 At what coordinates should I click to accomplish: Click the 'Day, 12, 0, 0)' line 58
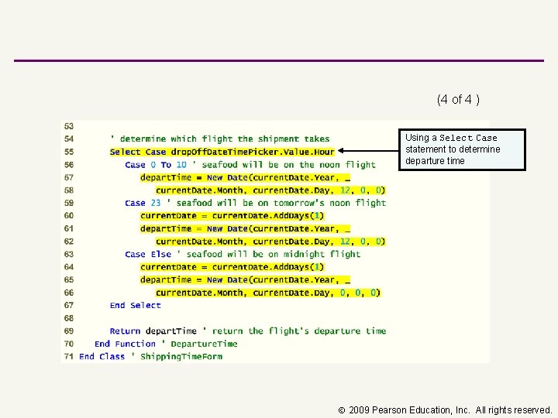click(270, 190)
